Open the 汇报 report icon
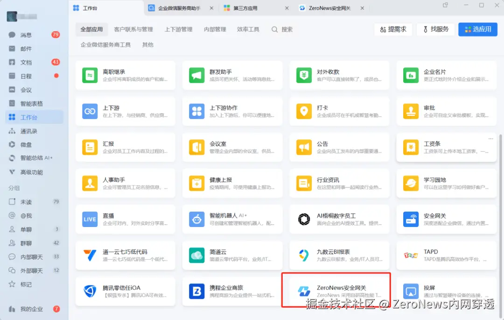The height and width of the screenshot is (320, 504). click(x=90, y=148)
